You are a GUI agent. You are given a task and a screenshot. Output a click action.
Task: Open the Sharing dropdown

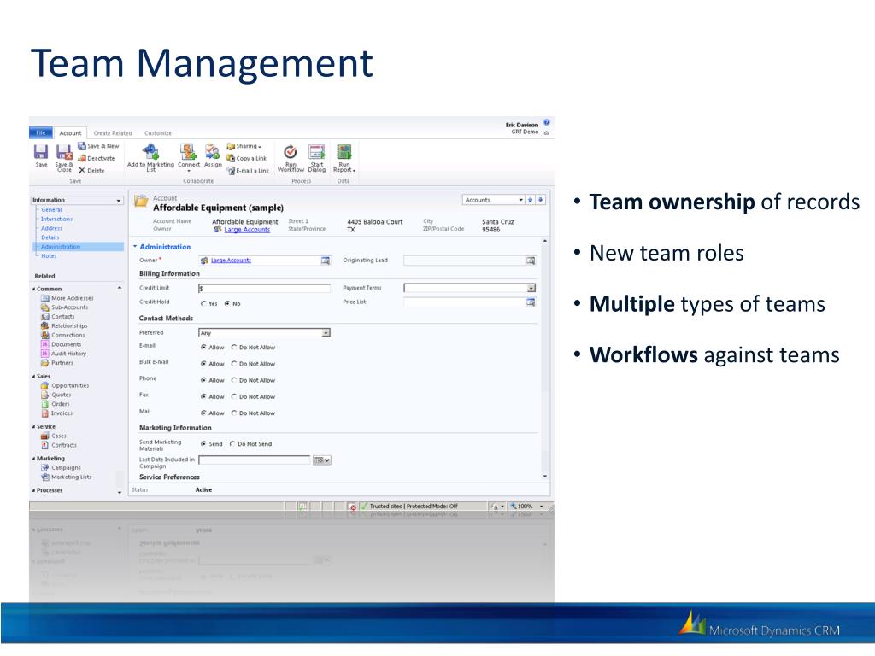click(x=244, y=146)
